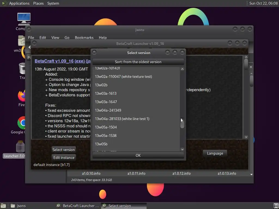Click the default instance [b1.7] label
279x209 pixels.
(51, 165)
